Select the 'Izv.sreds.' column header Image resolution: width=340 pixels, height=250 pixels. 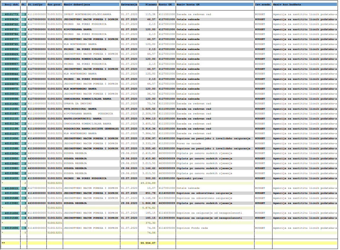[263, 5]
